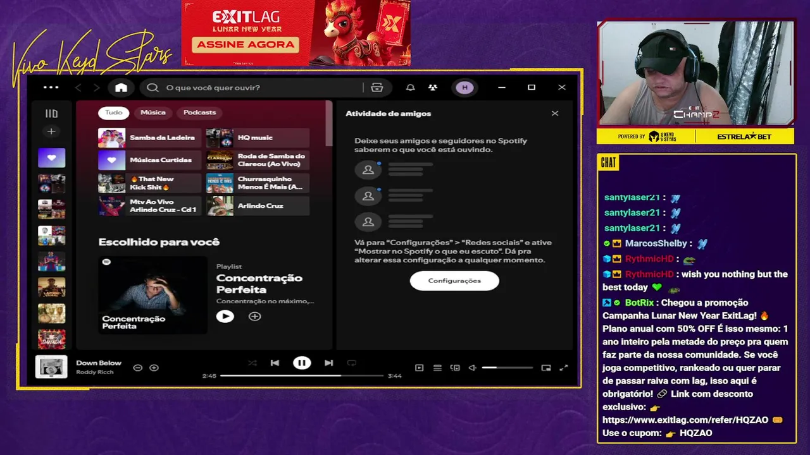Select the Tudo filter chip
Screen dimensions: 810x455
click(114, 112)
